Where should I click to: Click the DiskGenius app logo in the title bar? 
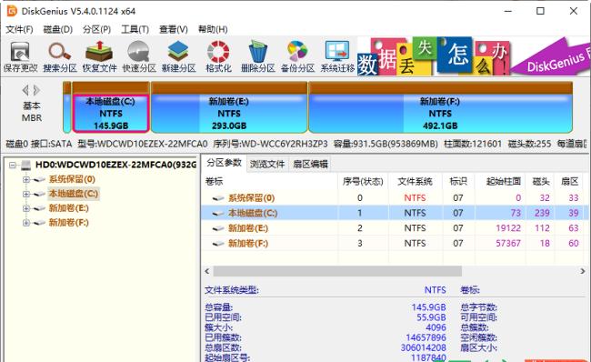point(12,11)
